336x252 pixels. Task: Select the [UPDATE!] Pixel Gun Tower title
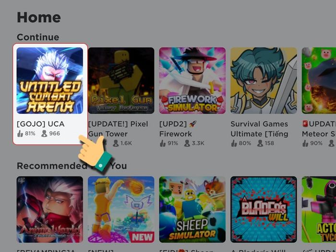[x=118, y=129]
